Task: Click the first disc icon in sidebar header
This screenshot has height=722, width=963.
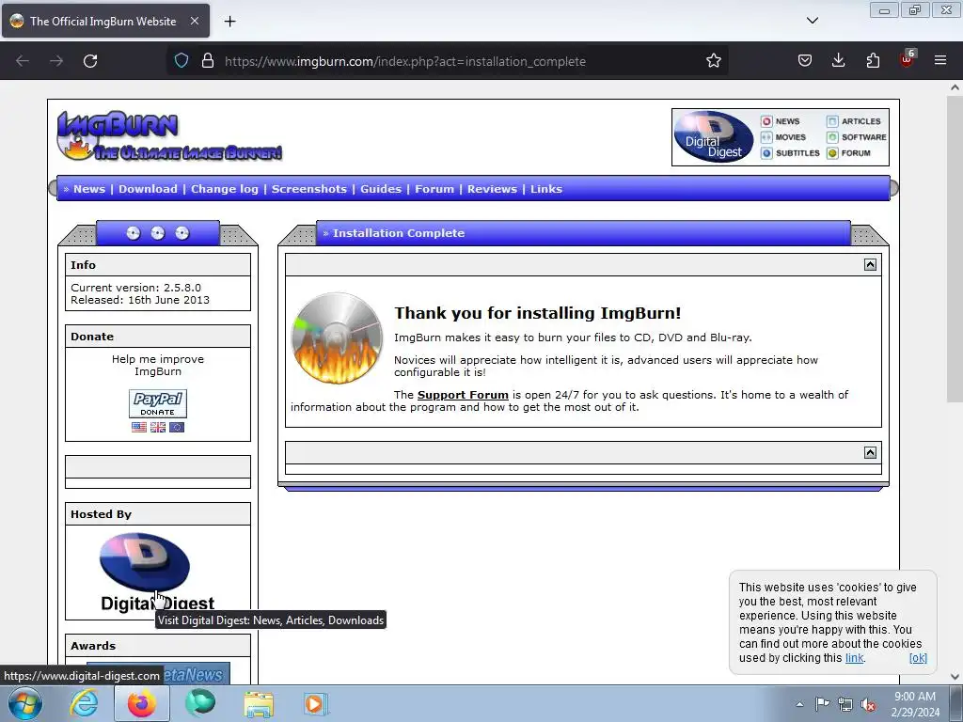Action: [x=134, y=233]
